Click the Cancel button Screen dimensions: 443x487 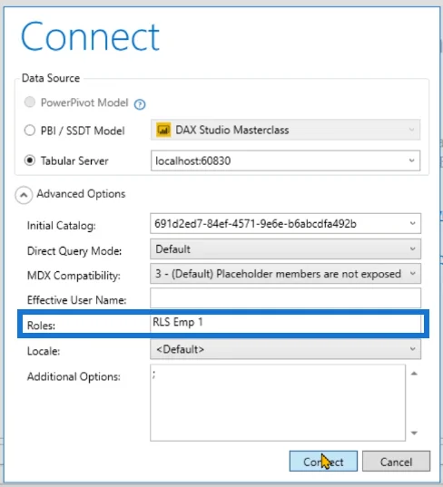pos(396,462)
